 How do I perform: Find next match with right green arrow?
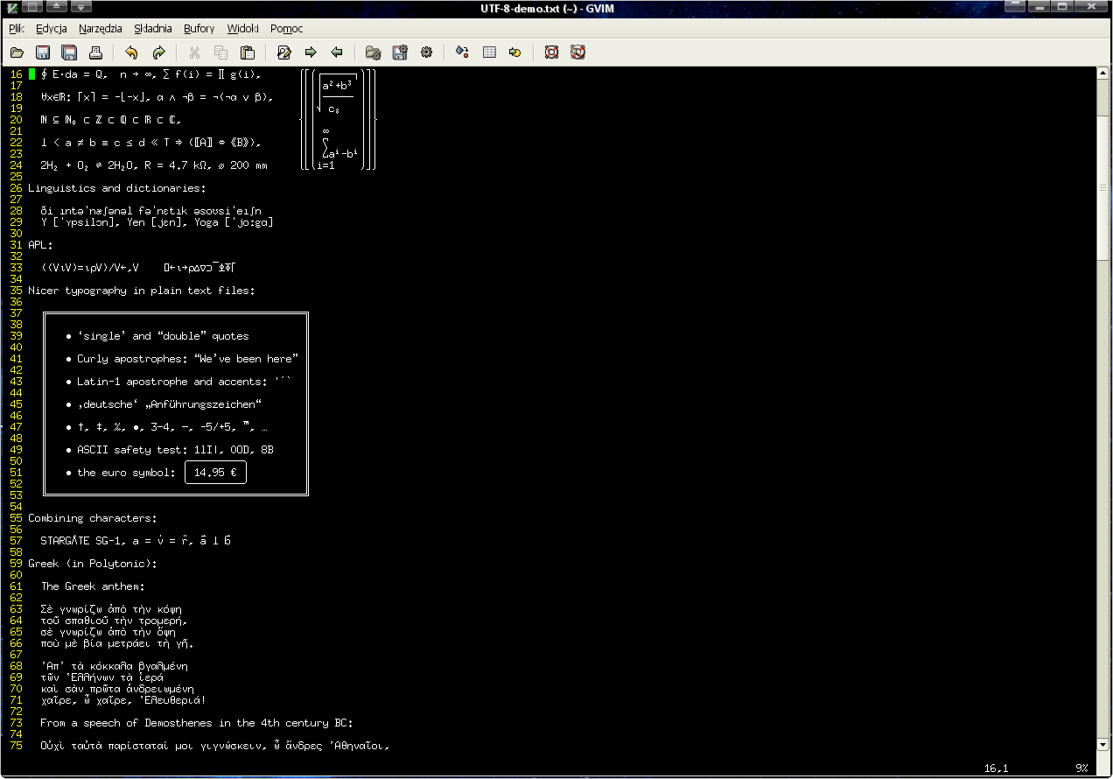[310, 52]
